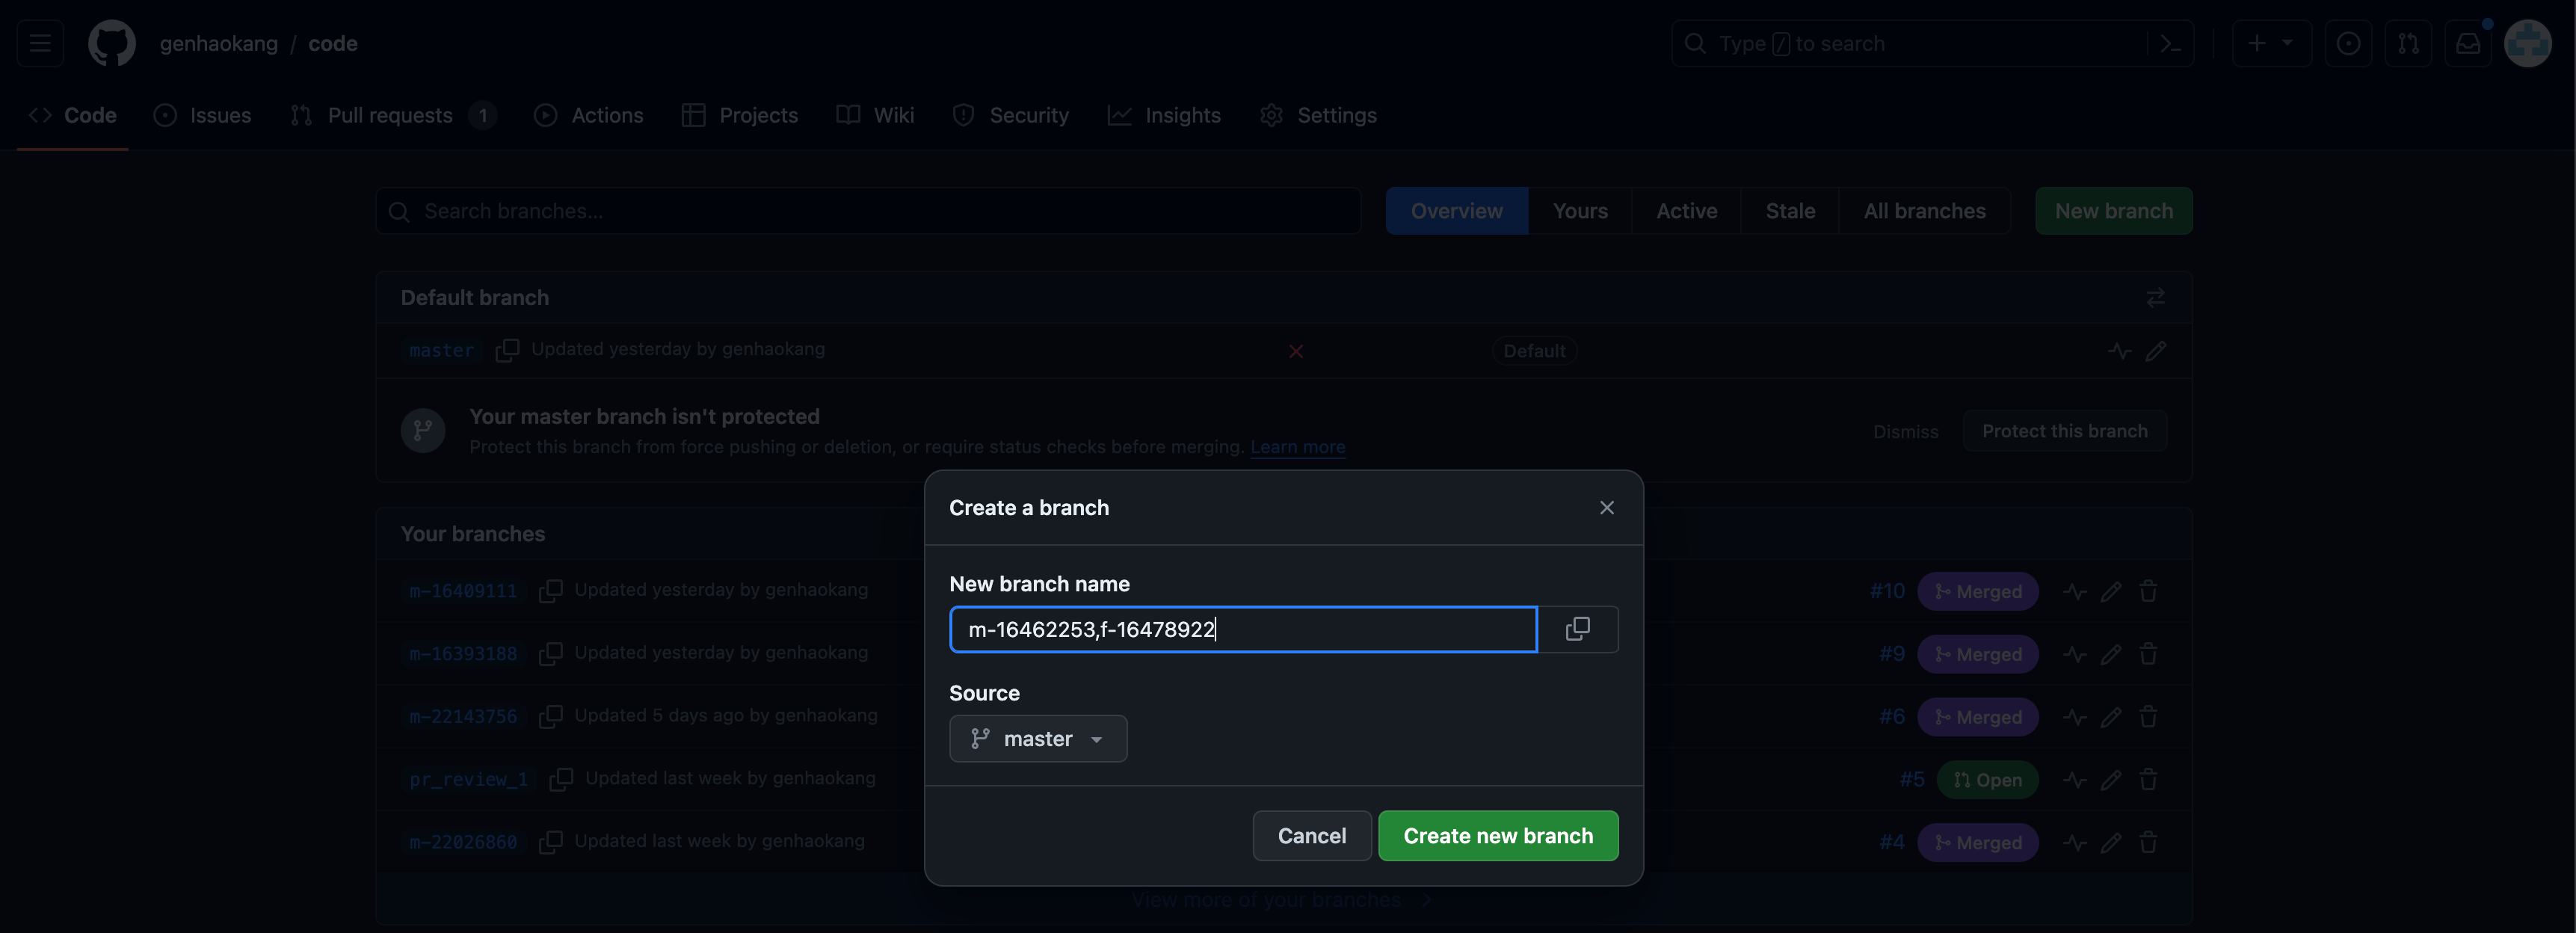The image size is (2576, 933).
Task: Switch to the Actions tab
Action: (588, 115)
